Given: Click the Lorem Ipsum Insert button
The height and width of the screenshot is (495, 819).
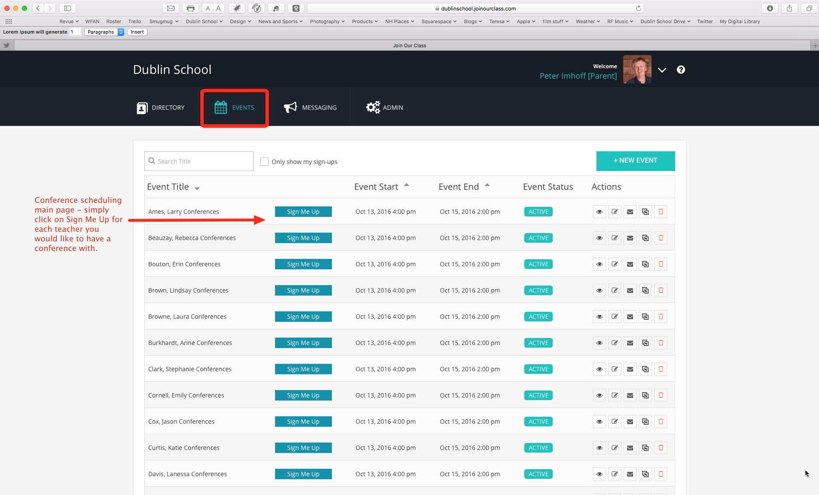Looking at the screenshot, I should (137, 32).
